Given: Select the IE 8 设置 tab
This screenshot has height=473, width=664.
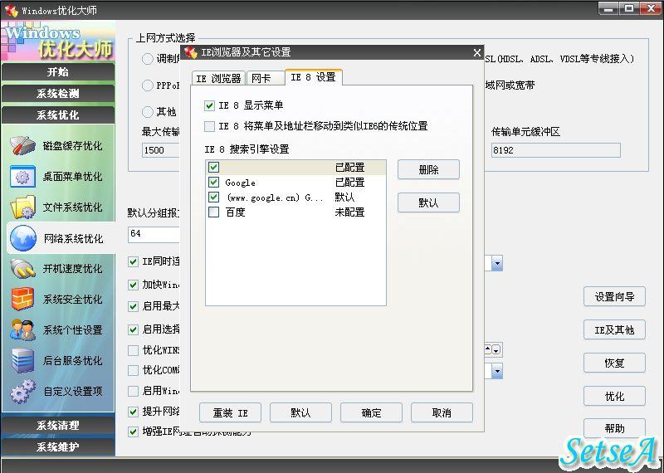Looking at the screenshot, I should pos(314,77).
